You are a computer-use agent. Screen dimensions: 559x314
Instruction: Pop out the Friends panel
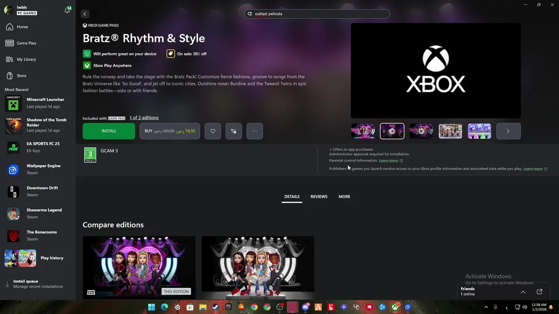539,292
